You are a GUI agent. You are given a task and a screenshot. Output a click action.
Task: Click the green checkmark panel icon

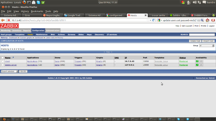pos(43,2)
